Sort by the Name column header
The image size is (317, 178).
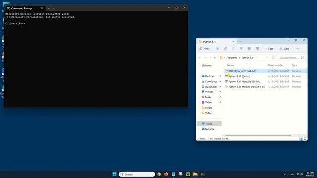(x=230, y=65)
